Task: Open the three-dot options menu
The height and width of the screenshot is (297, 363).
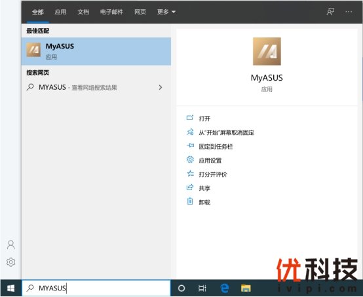Action: click(x=349, y=12)
